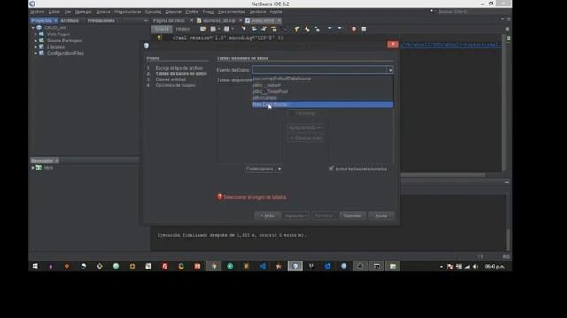
Task: Click the taskbar clock showing 06:43 p.m.
Action: pos(495,267)
